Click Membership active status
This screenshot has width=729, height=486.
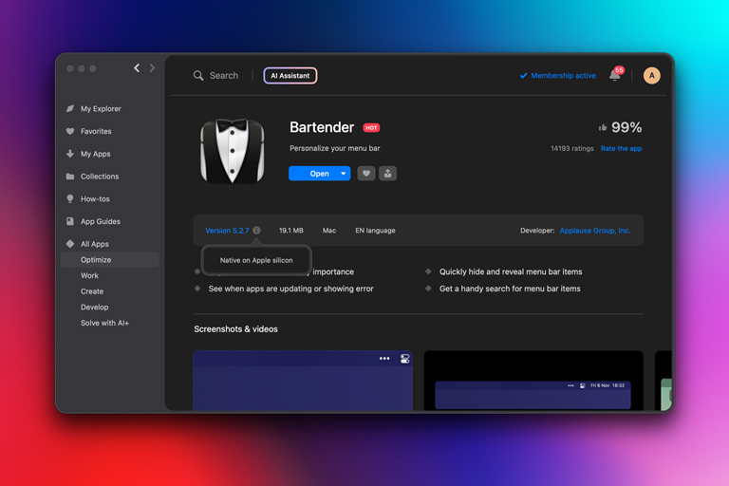[557, 75]
